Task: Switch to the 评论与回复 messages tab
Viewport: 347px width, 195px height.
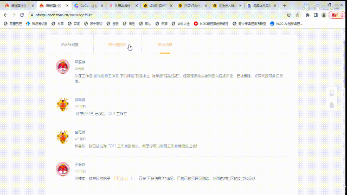Action: click(69, 44)
